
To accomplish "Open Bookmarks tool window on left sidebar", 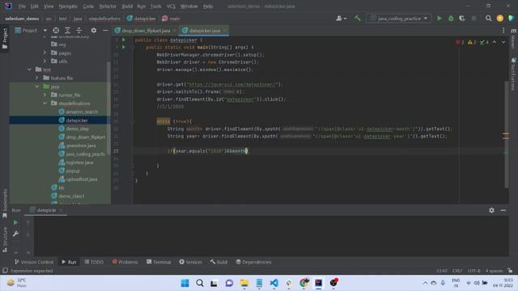I will [5, 204].
